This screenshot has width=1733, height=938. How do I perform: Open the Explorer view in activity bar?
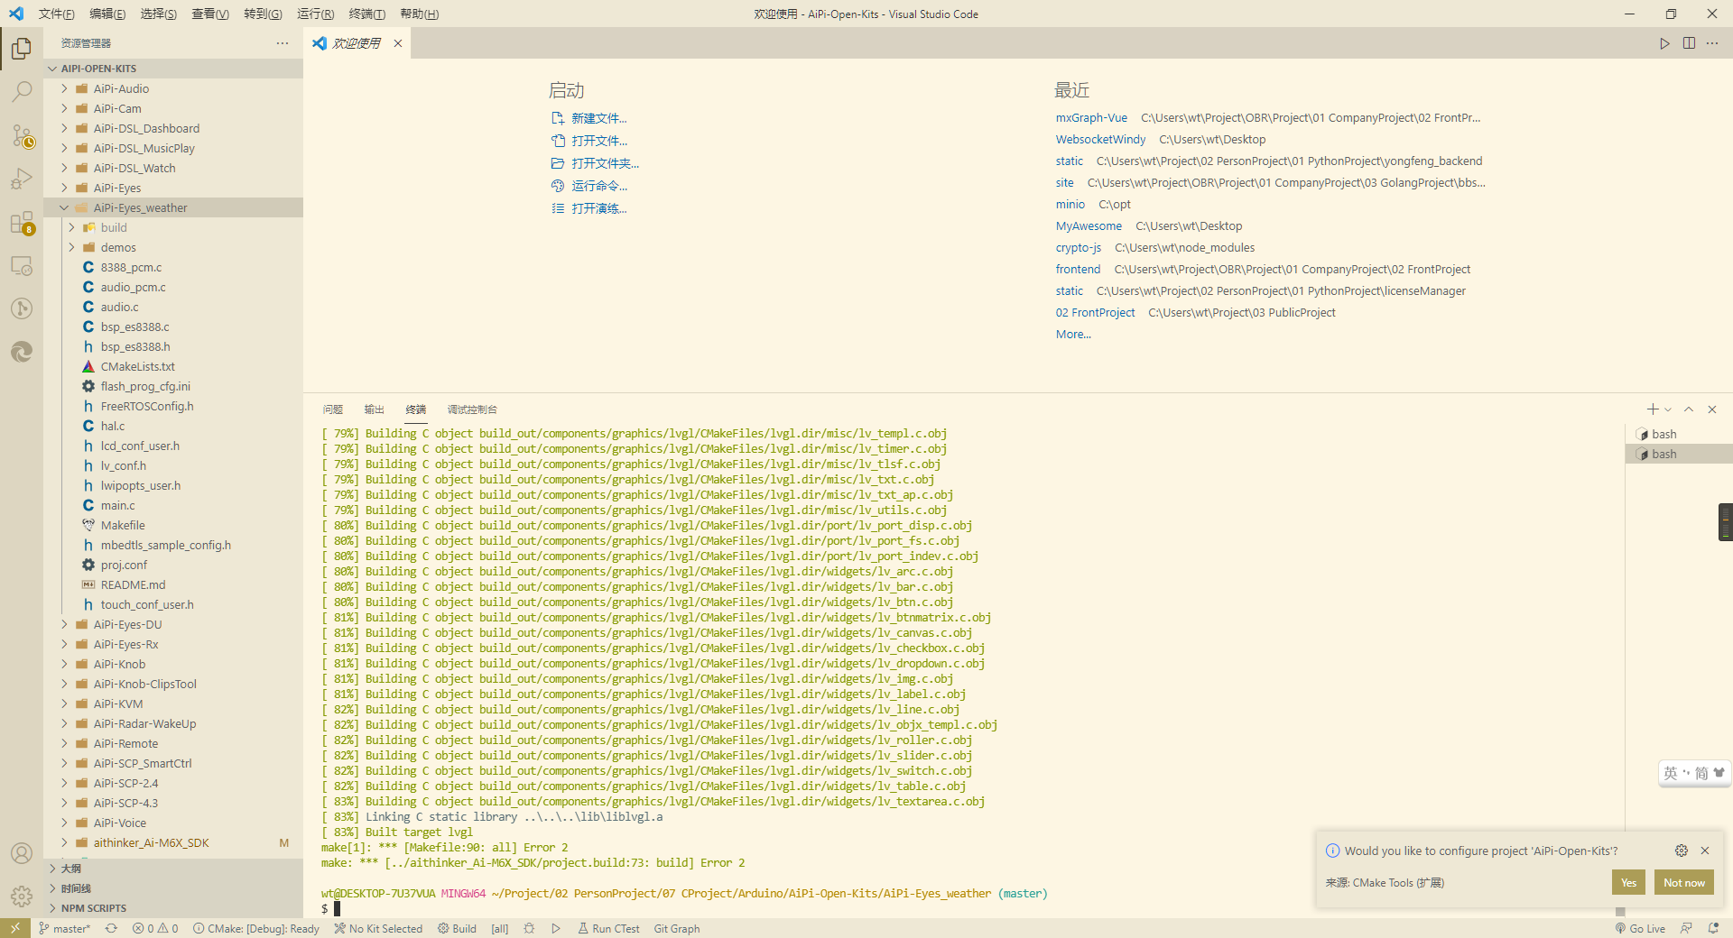coord(22,48)
